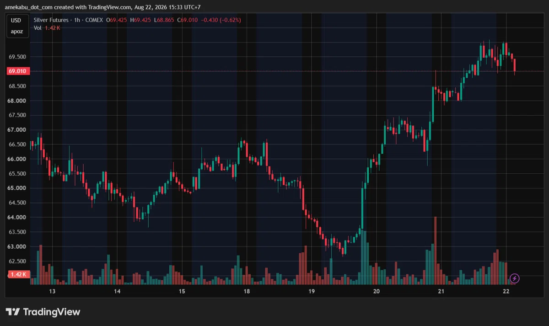Click the 66.000 price axis label
This screenshot has width=549, height=326.
point(18,159)
